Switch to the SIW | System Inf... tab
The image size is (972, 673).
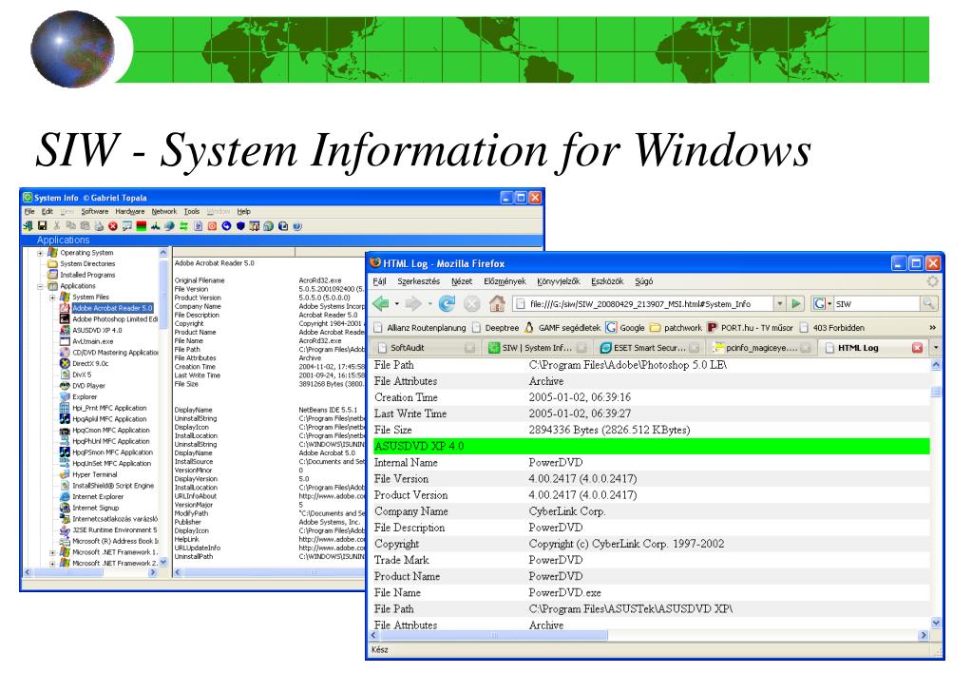(x=537, y=348)
